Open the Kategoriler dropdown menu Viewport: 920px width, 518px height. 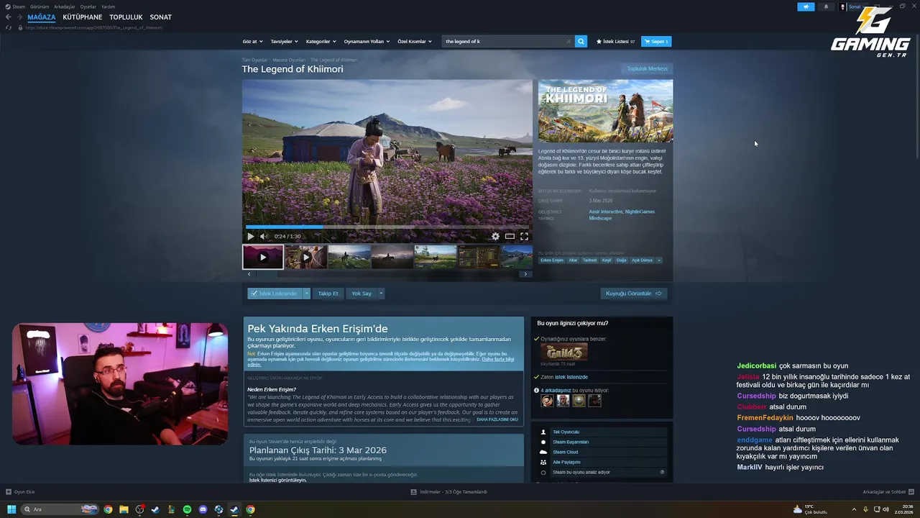[321, 41]
